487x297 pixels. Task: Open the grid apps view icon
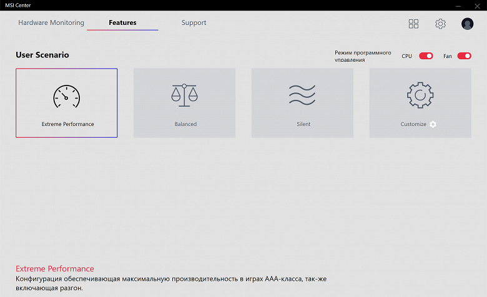(x=413, y=24)
